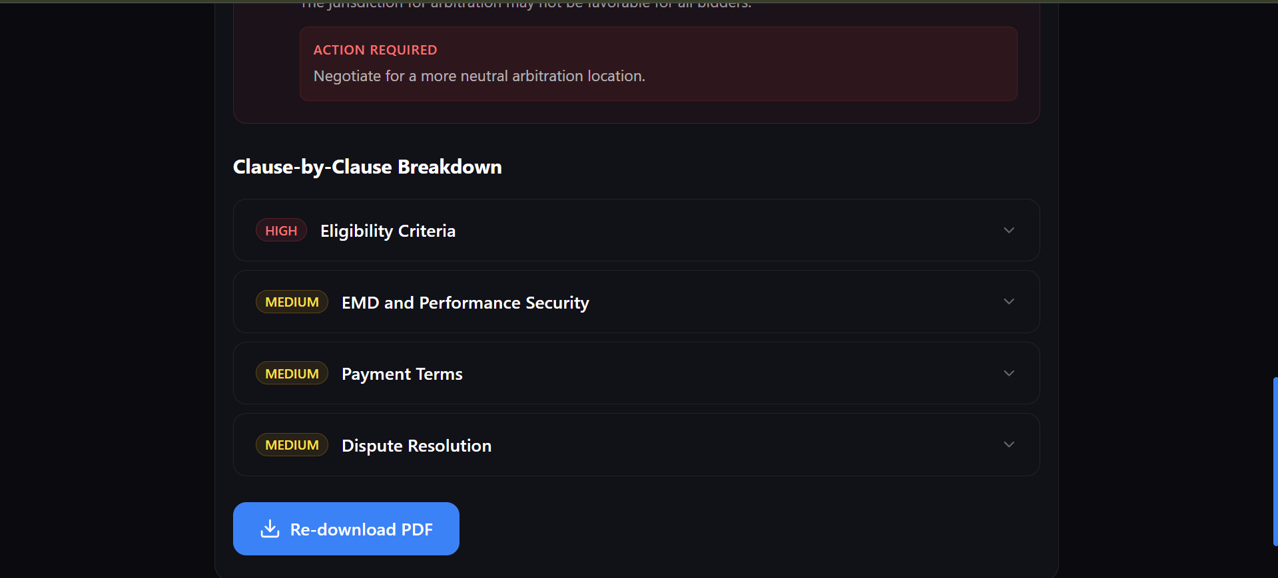Click the chevron on the Payment Terms row

point(1008,373)
